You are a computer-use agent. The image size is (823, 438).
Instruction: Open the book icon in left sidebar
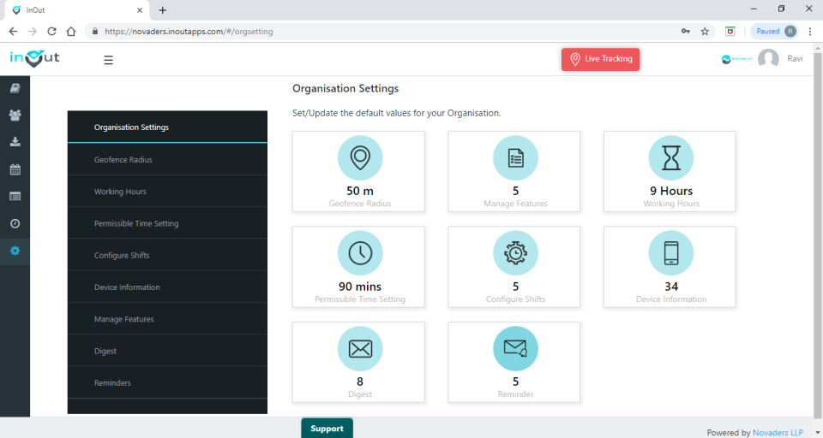pyautogui.click(x=15, y=88)
